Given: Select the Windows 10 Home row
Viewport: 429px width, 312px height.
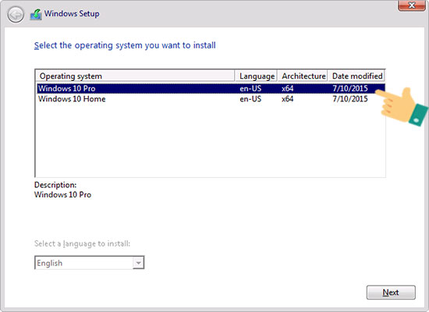Looking at the screenshot, I should pos(211,99).
